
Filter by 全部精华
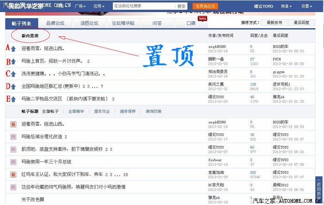[x=76, y=112]
